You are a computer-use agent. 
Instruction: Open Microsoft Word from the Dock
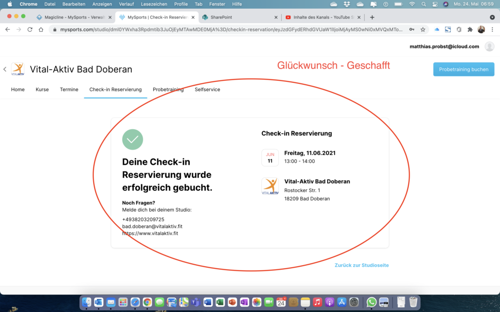pyautogui.click(x=208, y=302)
